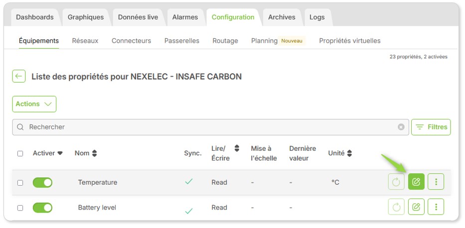This screenshot has width=465, height=228.
Task: Click the Temperature property name
Action: pyautogui.click(x=98, y=182)
